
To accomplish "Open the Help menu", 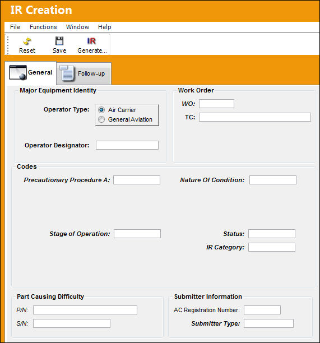I will 105,27.
